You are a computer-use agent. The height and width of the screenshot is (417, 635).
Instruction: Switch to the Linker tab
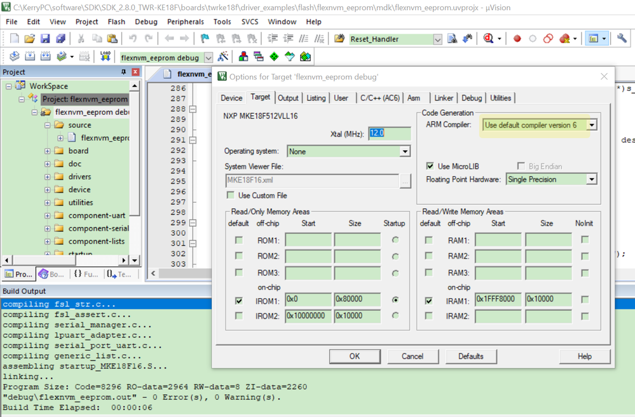pos(444,98)
